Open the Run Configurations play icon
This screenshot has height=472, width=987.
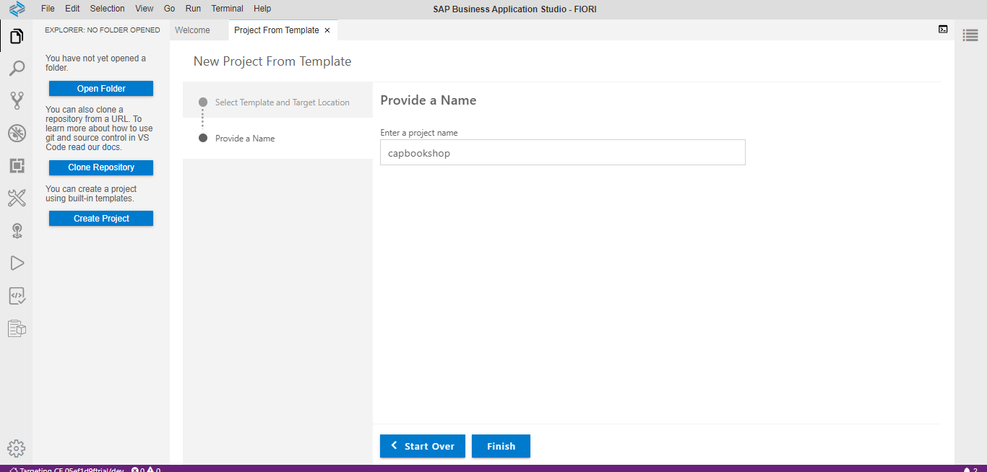(17, 263)
